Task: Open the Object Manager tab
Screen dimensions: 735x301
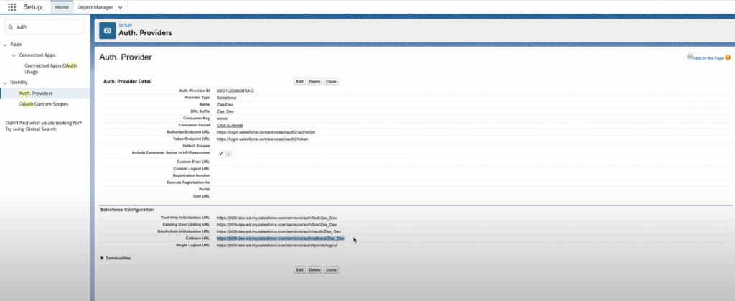Action: click(x=95, y=6)
